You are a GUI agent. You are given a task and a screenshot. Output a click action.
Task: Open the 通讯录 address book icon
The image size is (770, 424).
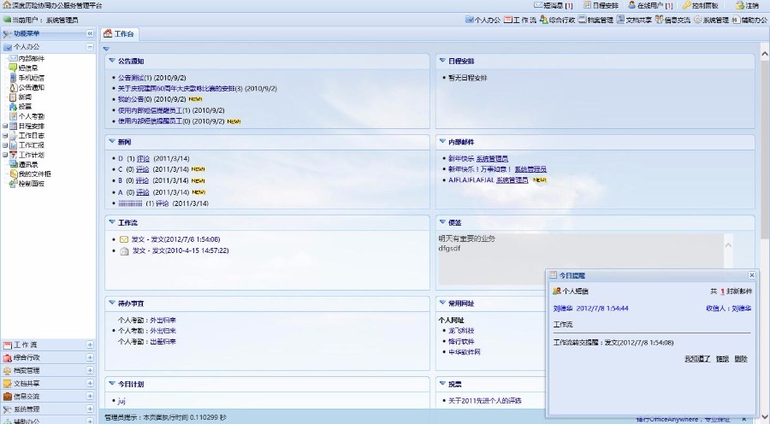click(x=13, y=164)
